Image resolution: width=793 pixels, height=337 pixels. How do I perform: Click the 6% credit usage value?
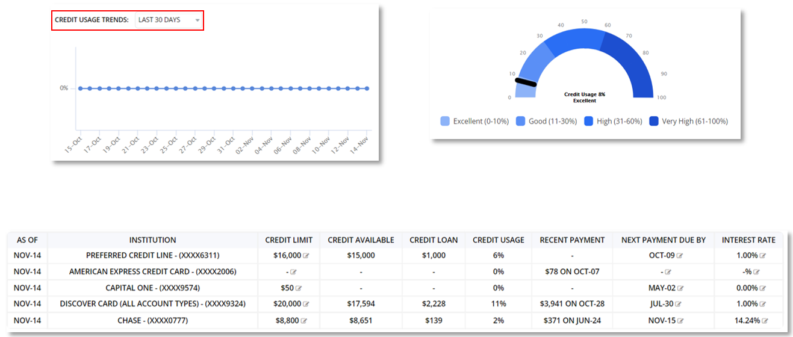click(x=499, y=256)
